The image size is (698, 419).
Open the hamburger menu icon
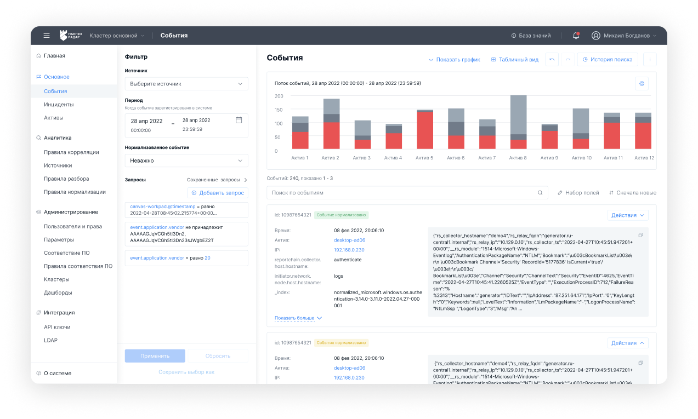(x=47, y=36)
